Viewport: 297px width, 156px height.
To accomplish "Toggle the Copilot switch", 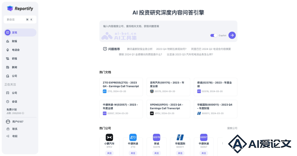I will 213,35.
